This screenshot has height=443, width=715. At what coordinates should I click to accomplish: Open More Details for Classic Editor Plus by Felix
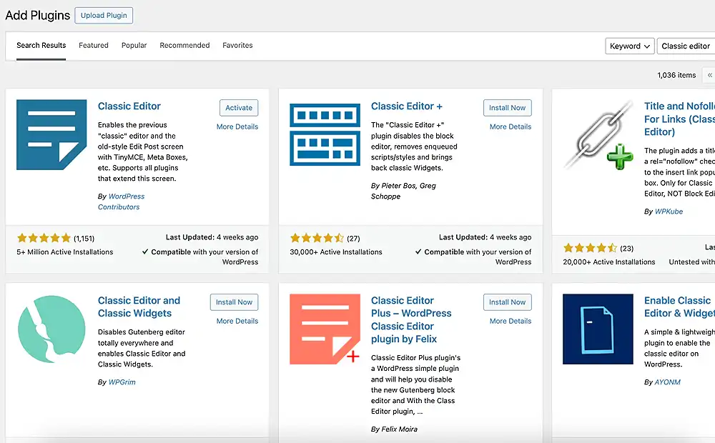tap(511, 321)
